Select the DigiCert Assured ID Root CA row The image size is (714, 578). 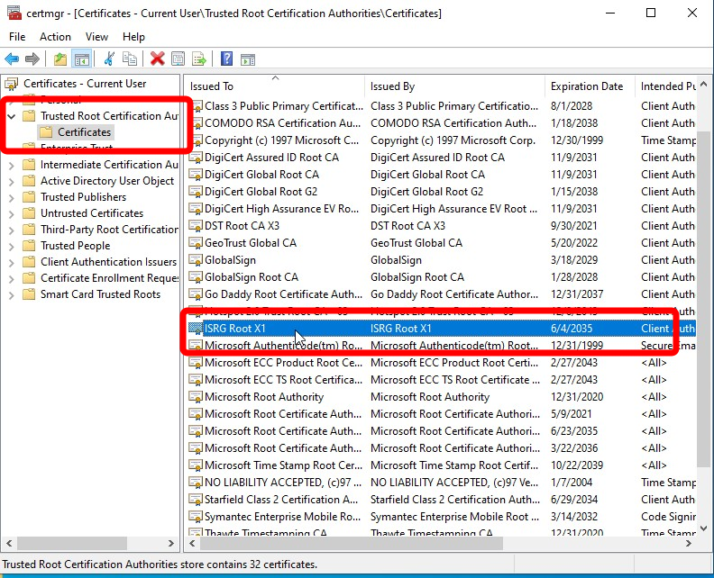[442, 158]
